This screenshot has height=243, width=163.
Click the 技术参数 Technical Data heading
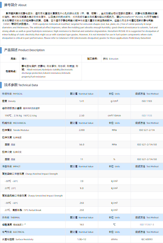[x=21, y=85]
